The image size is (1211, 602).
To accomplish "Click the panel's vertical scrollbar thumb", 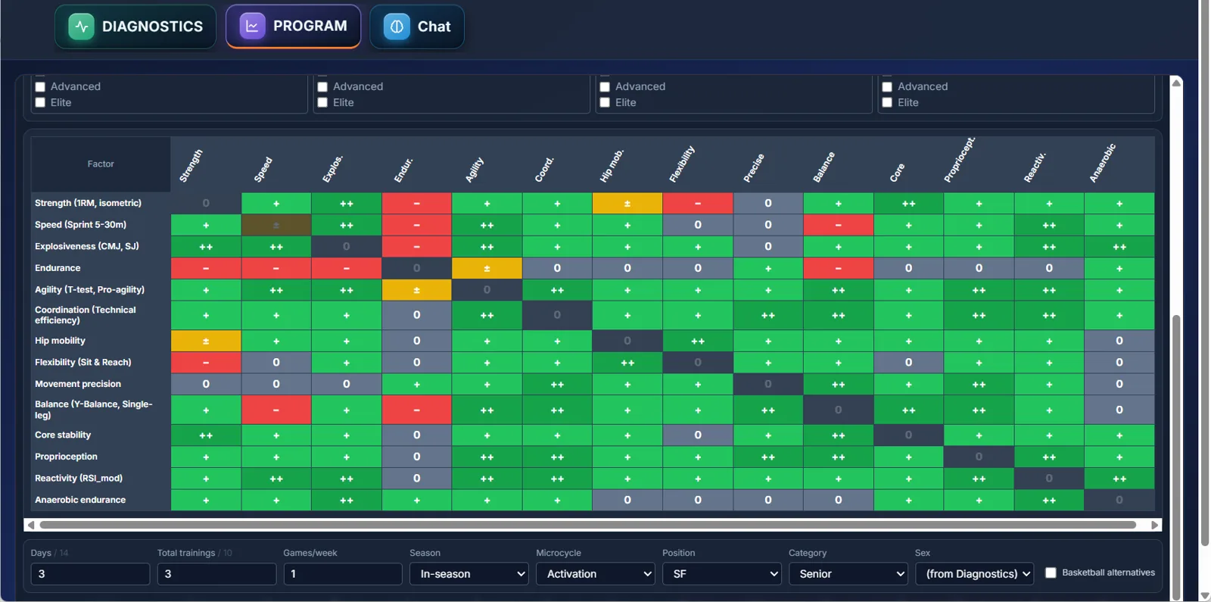I will 1176,457.
